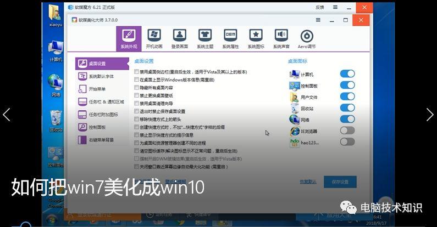Toggle the 计算机 desktop icon switch
Screen dimensions: 437x227
click(x=347, y=73)
